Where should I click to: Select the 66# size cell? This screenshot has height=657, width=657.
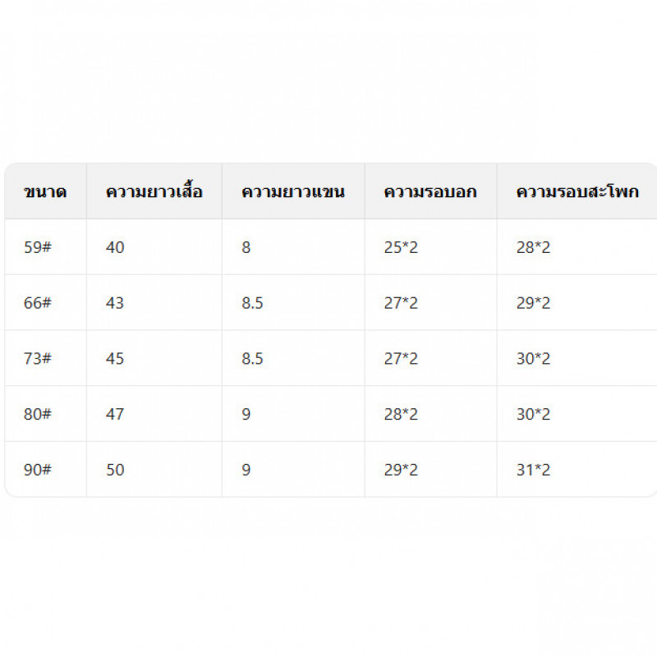(38, 303)
